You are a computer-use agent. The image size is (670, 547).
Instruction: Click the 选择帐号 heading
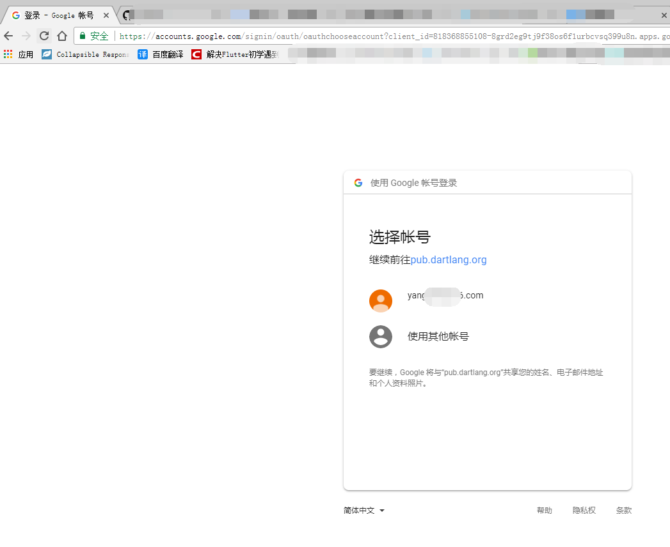click(x=399, y=237)
